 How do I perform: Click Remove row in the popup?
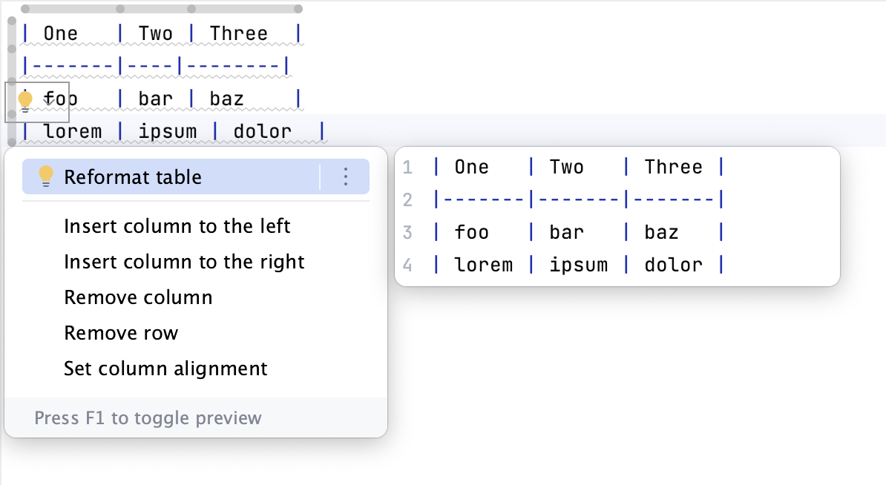point(121,333)
